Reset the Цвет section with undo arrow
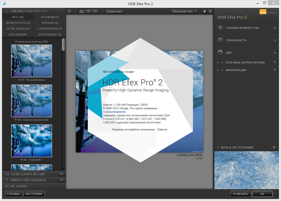Screen dimensions: 281x201 275,53
